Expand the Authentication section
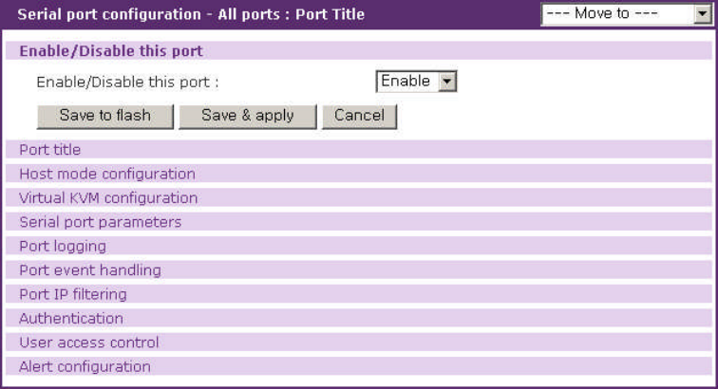The width and height of the screenshot is (718, 389). coord(71,318)
